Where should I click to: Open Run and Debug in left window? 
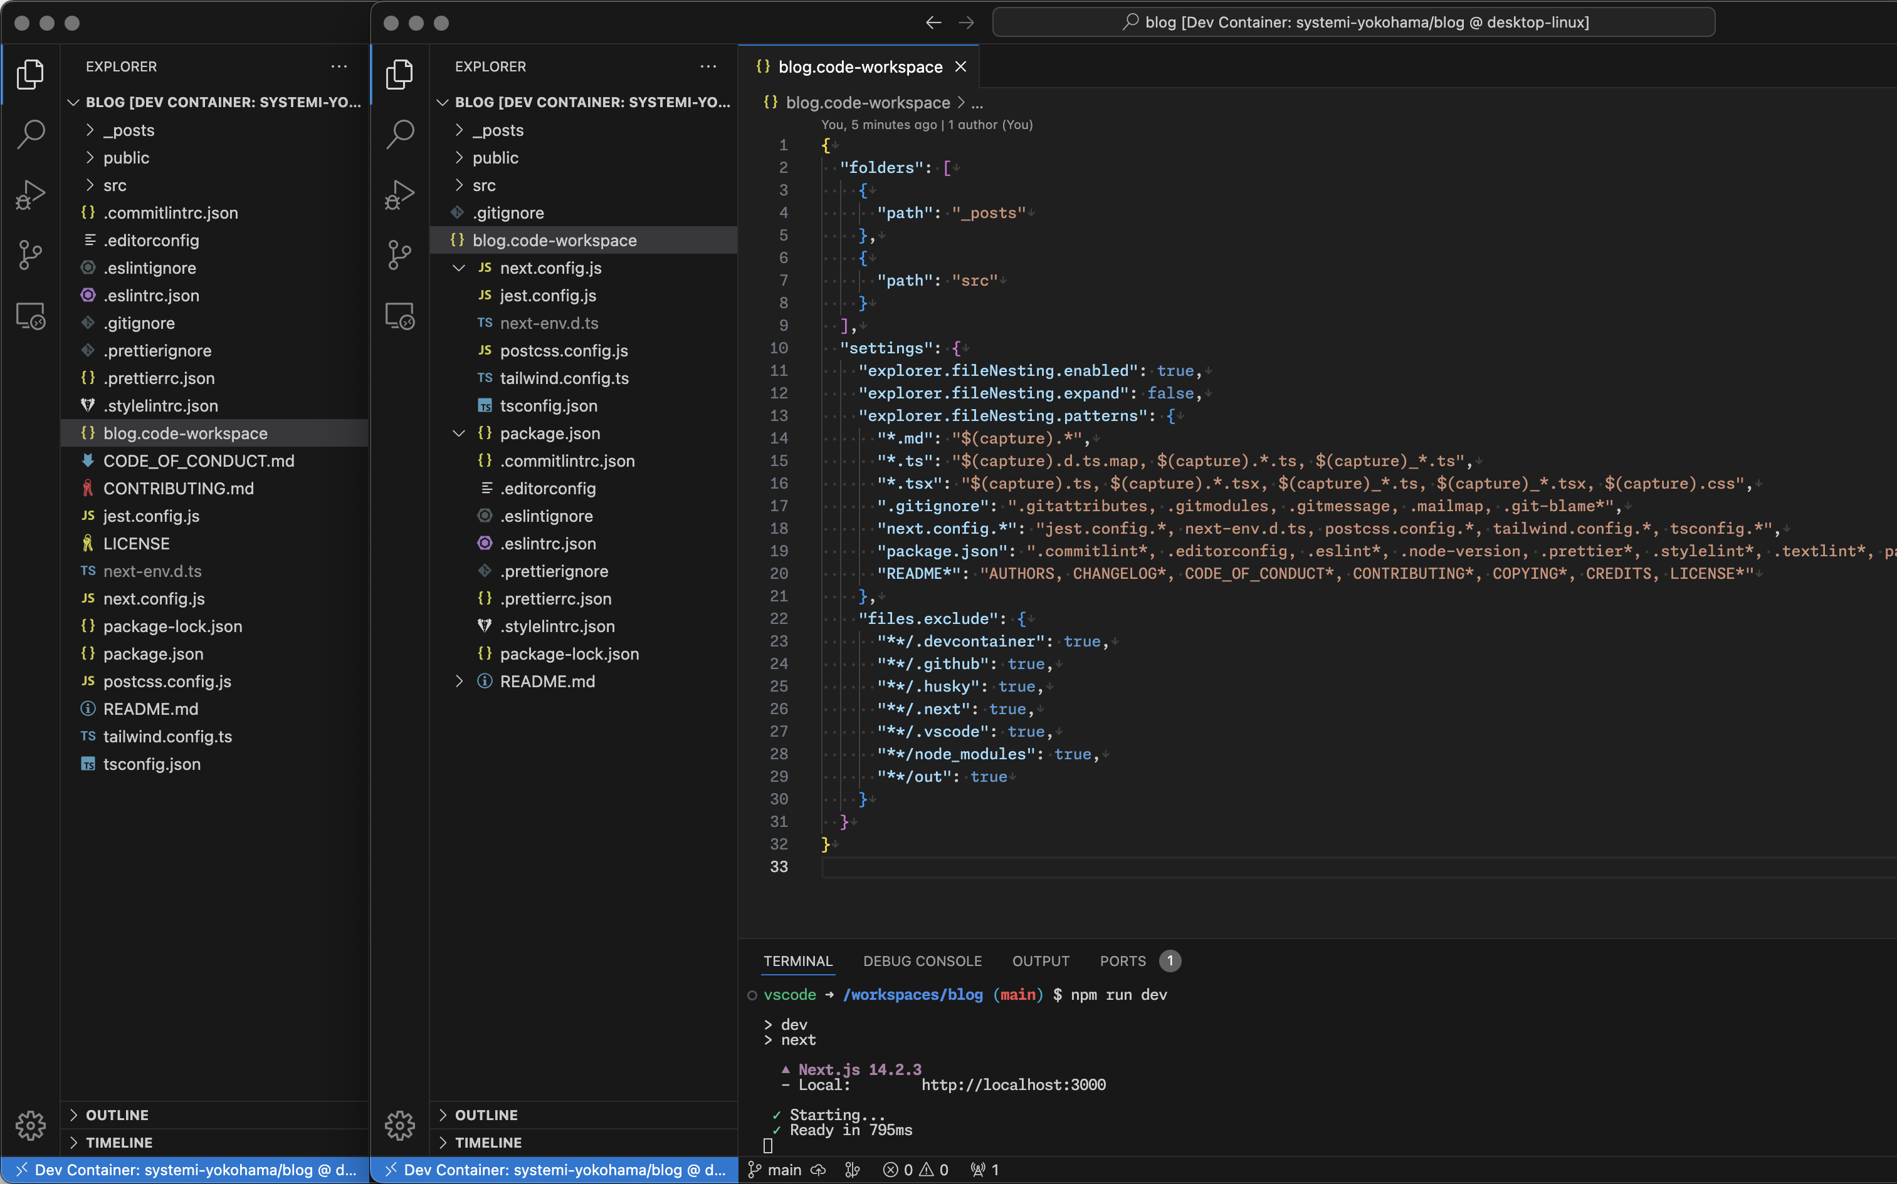click(x=29, y=194)
